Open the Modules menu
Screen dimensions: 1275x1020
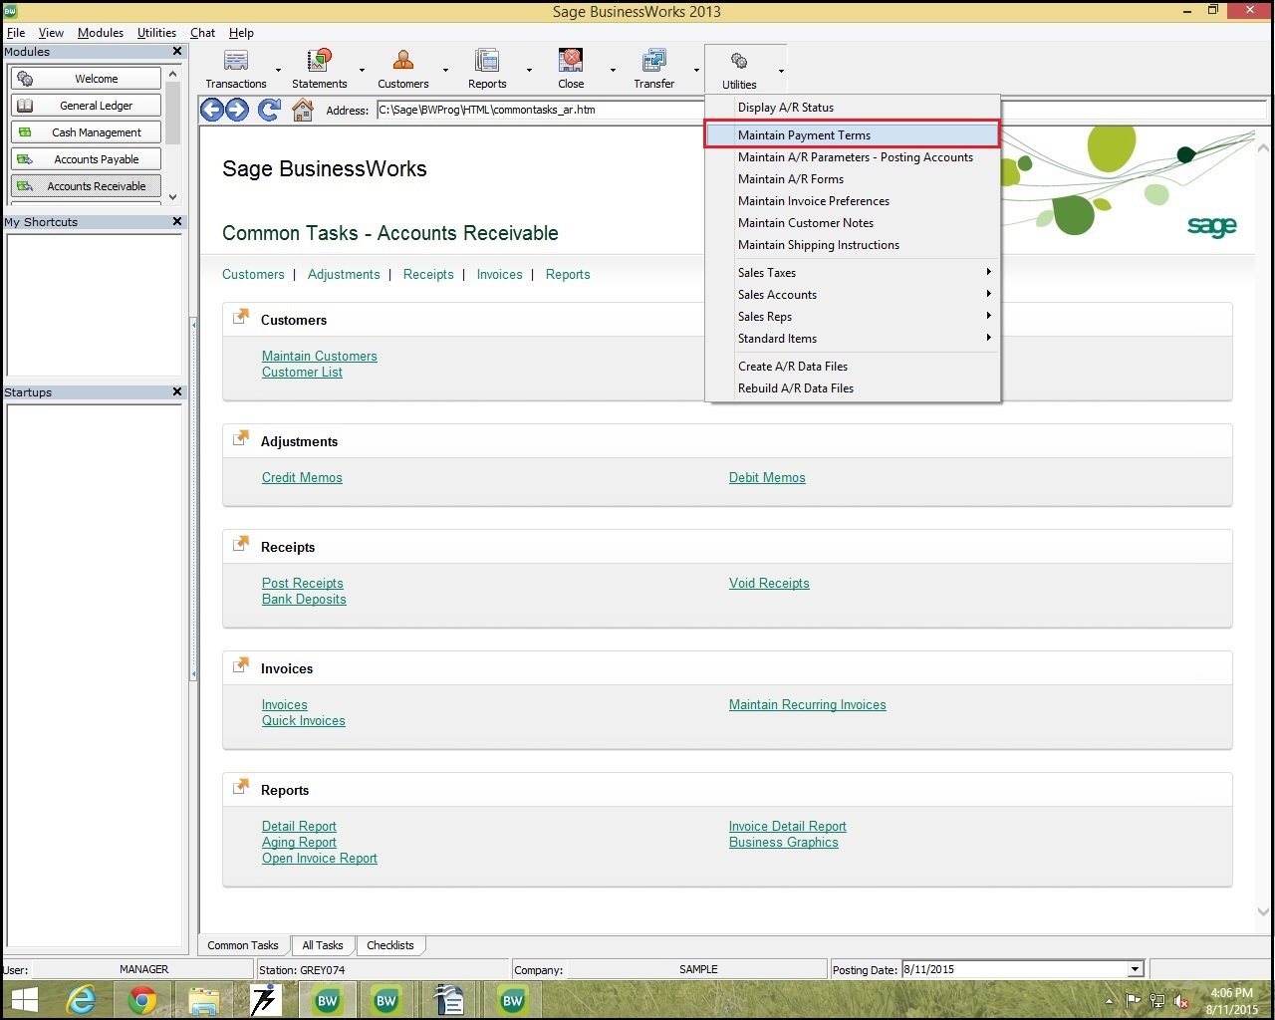pos(101,33)
